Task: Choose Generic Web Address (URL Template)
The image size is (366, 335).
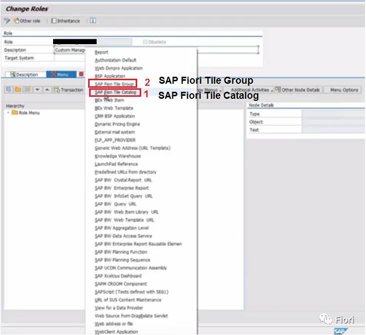Action: coord(133,148)
